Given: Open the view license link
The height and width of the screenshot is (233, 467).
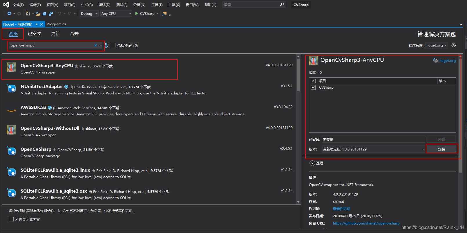Looking at the screenshot, I should point(341,209).
